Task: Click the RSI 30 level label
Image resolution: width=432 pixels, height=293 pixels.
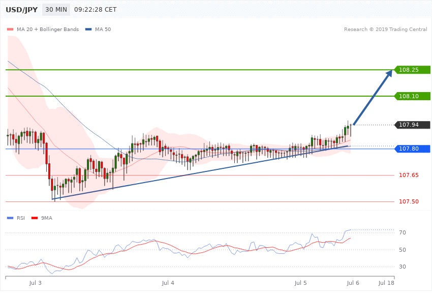Action: coord(403,267)
